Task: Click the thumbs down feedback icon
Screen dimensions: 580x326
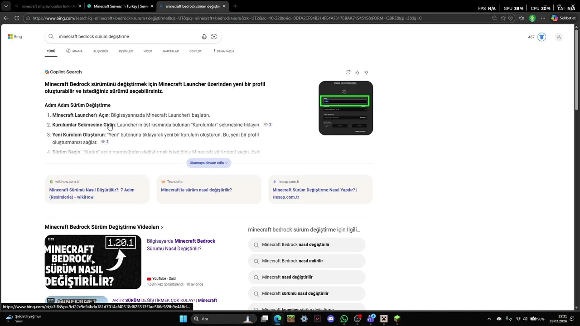Action: (x=366, y=72)
